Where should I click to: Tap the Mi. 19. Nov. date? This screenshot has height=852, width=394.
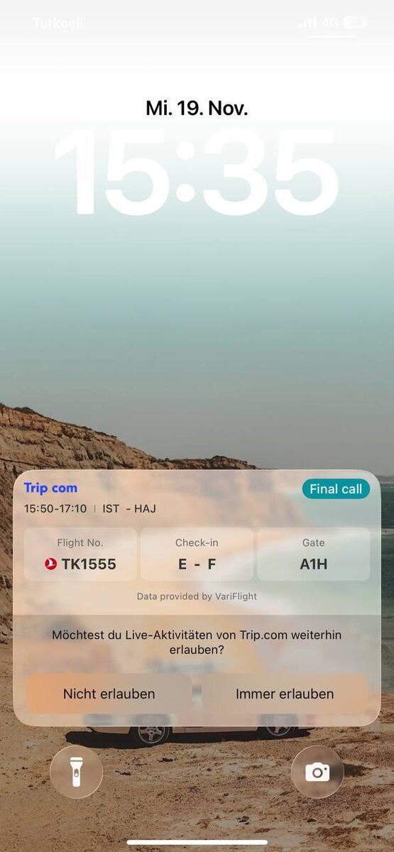pyautogui.click(x=197, y=108)
